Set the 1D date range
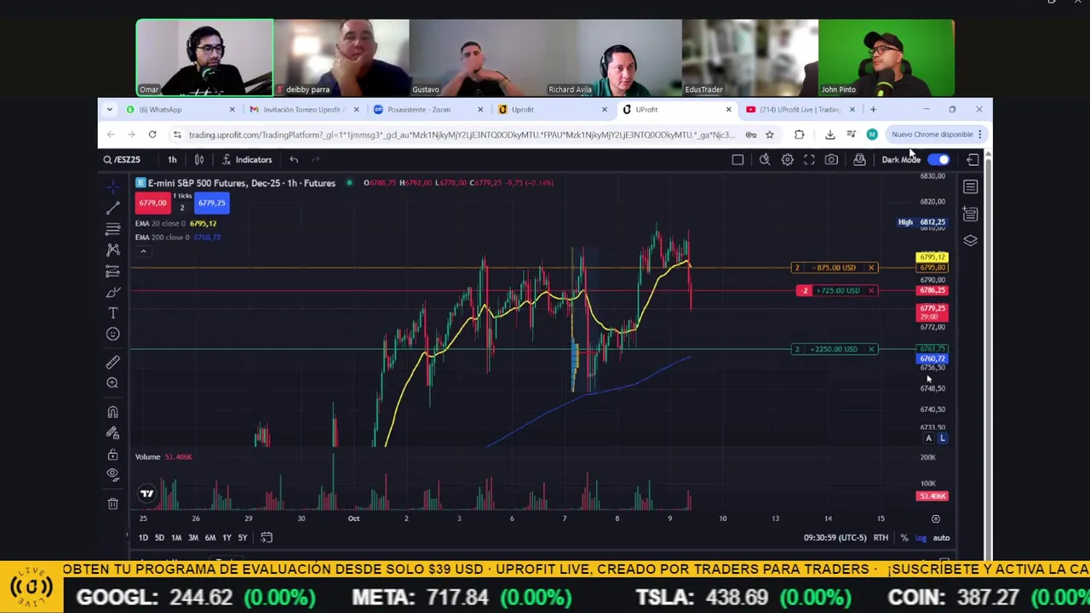The image size is (1090, 613). pyautogui.click(x=143, y=537)
